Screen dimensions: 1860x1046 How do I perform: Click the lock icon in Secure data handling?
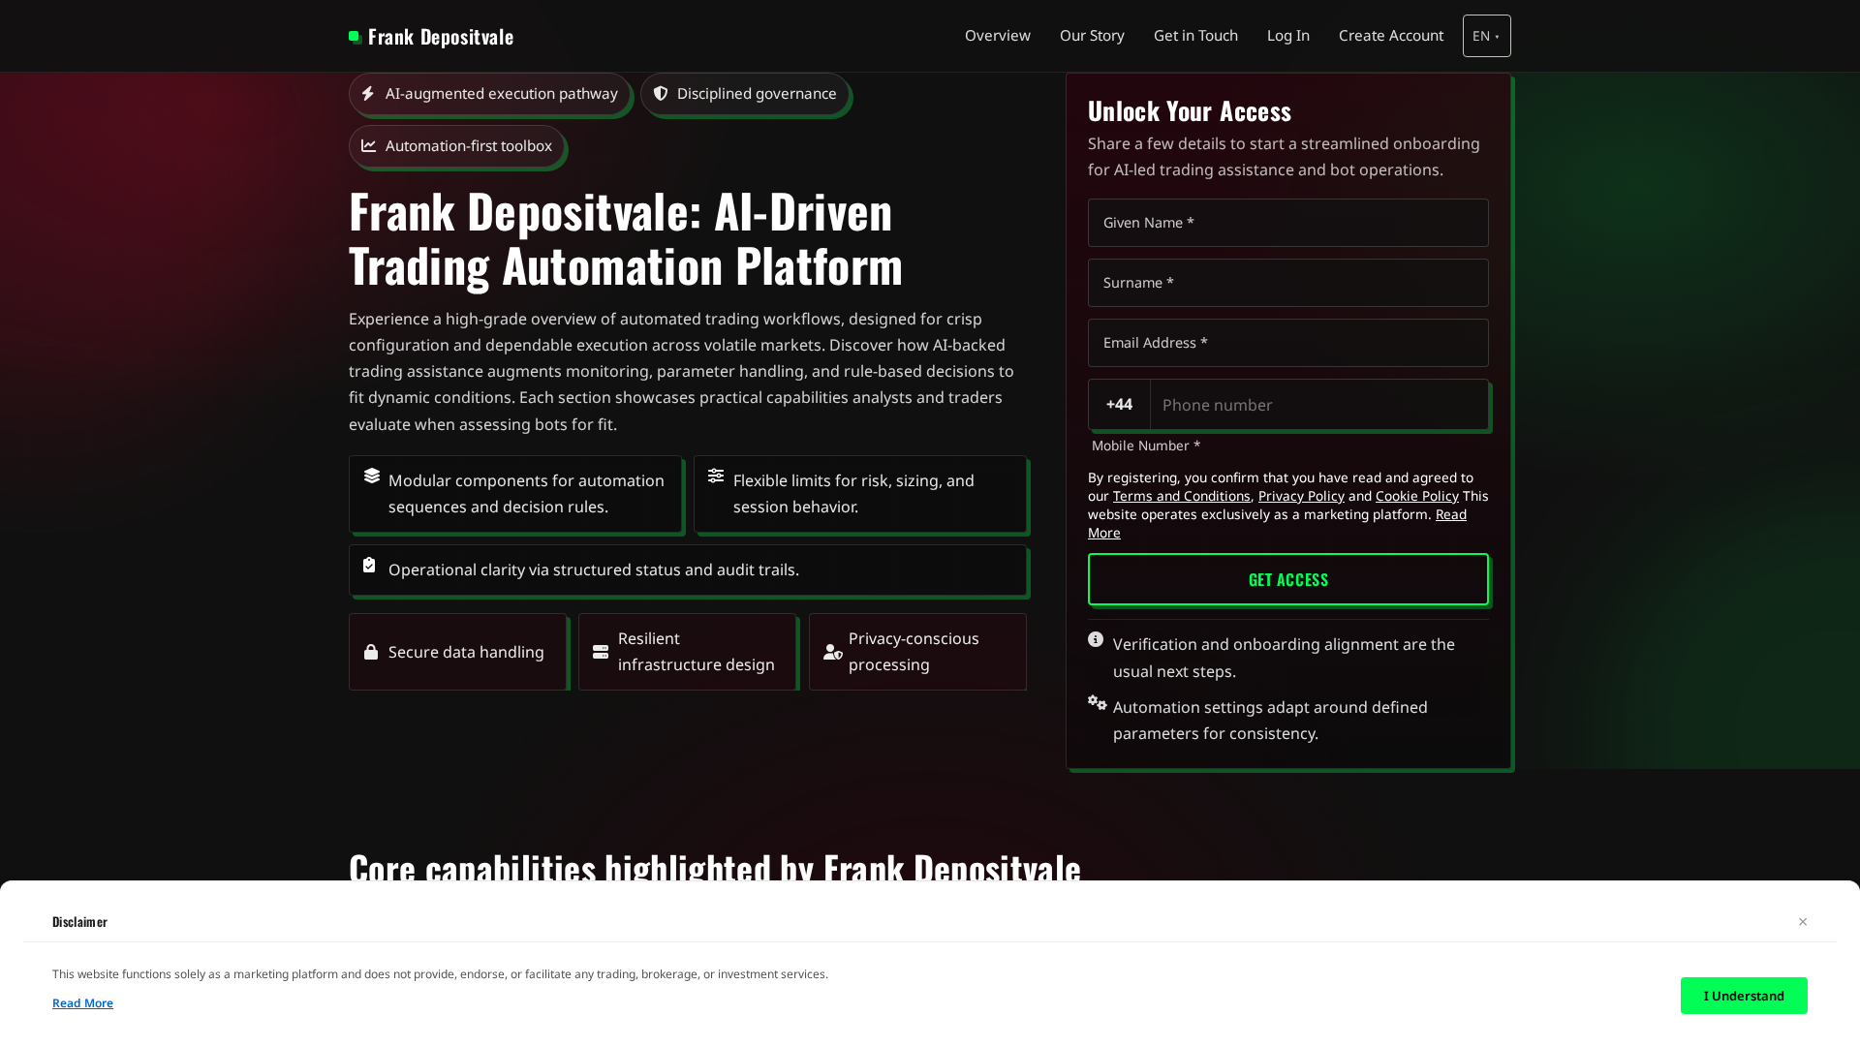tap(371, 652)
